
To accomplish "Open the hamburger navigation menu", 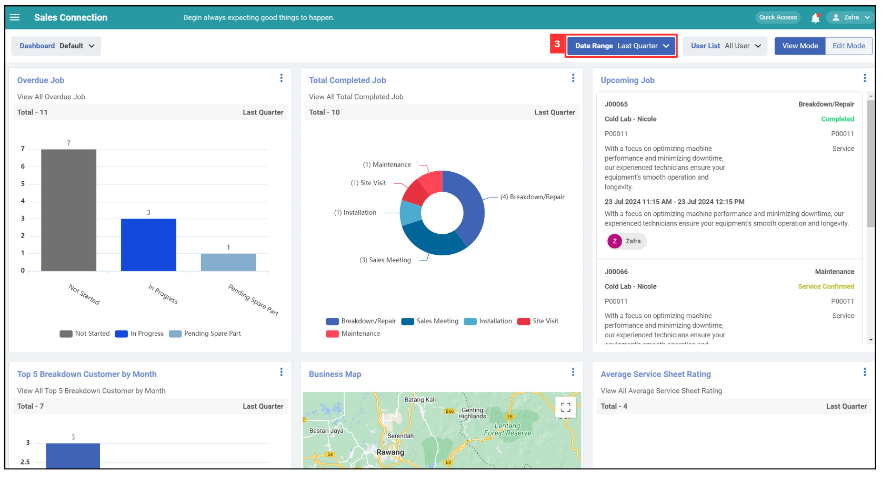I will [x=15, y=17].
